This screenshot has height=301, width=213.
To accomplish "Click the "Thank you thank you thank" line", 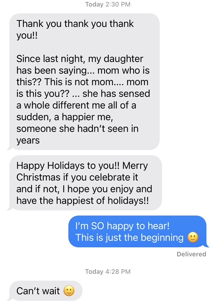I will point(75,24).
